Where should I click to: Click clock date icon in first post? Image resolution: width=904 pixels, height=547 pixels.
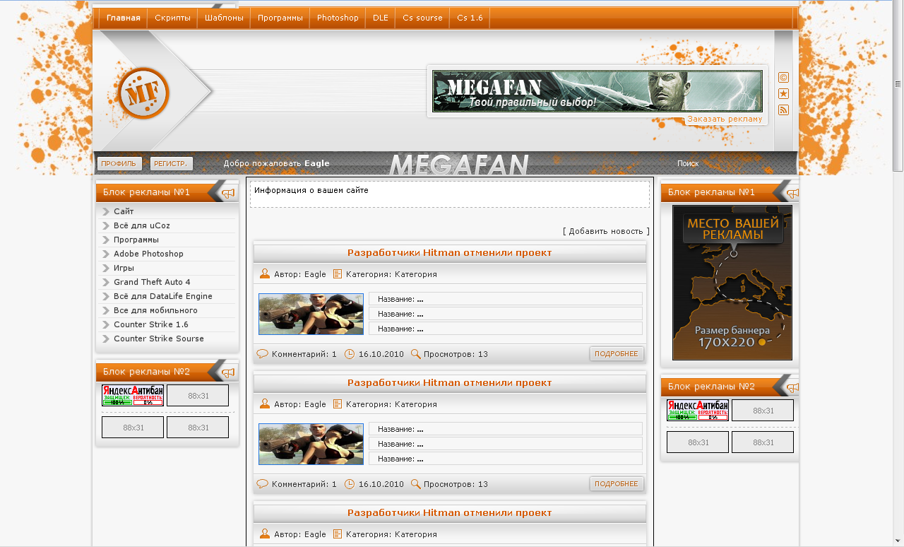coord(350,354)
